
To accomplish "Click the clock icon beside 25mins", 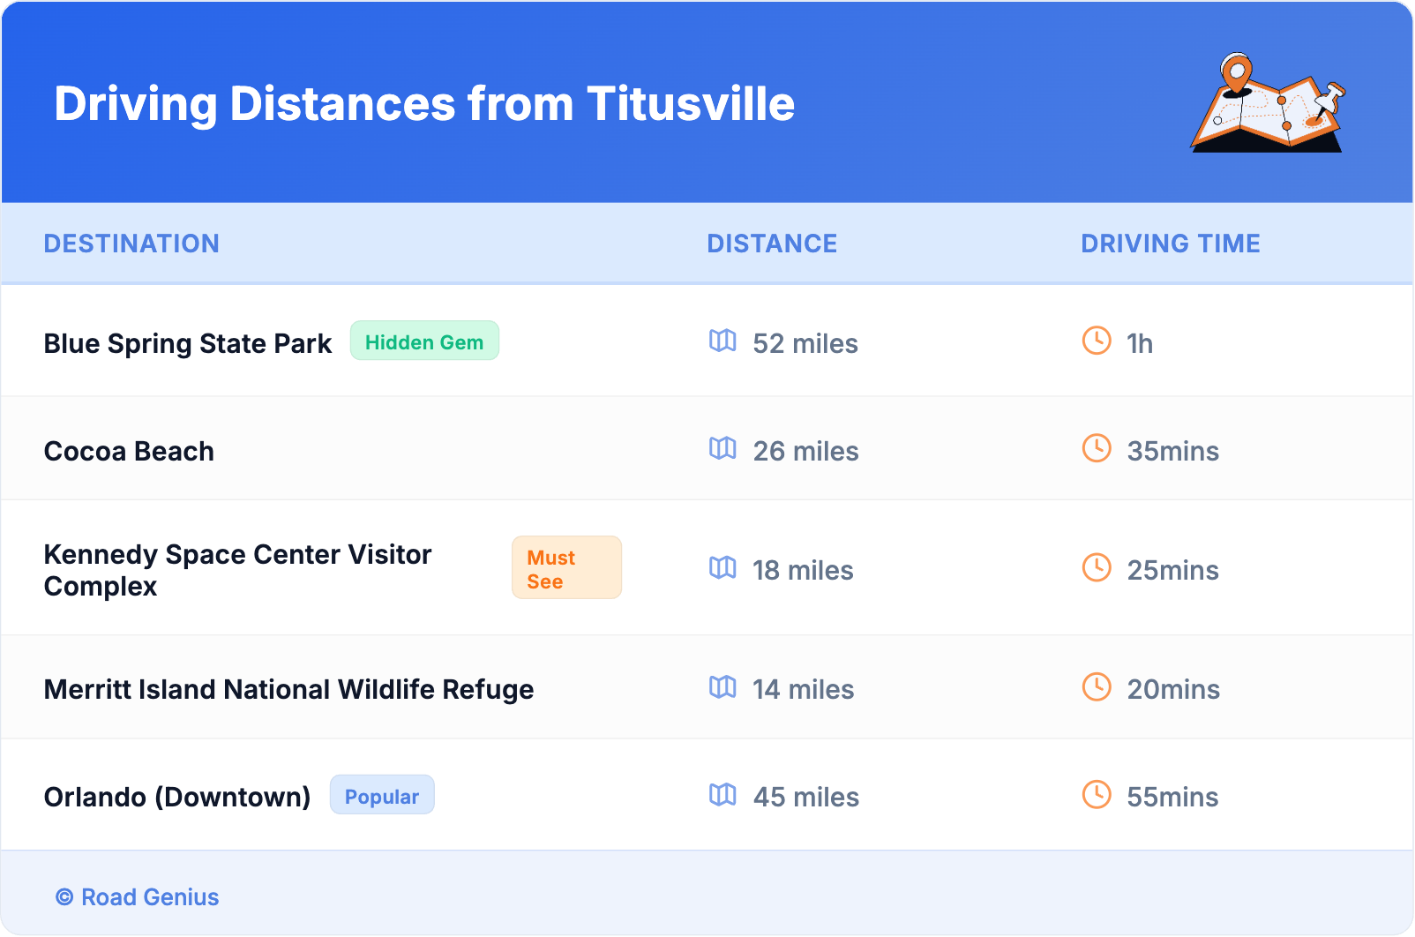I will coord(1097,567).
